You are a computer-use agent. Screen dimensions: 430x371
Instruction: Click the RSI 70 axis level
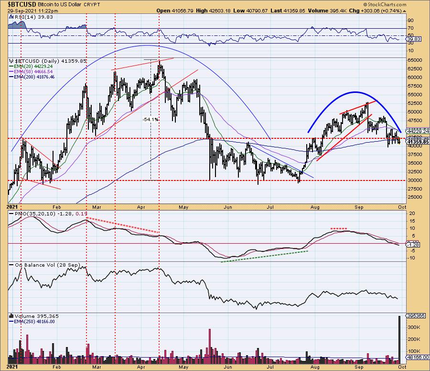410,28
